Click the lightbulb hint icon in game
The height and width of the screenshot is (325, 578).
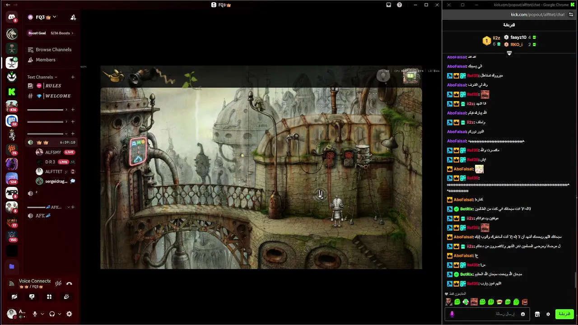click(x=383, y=76)
